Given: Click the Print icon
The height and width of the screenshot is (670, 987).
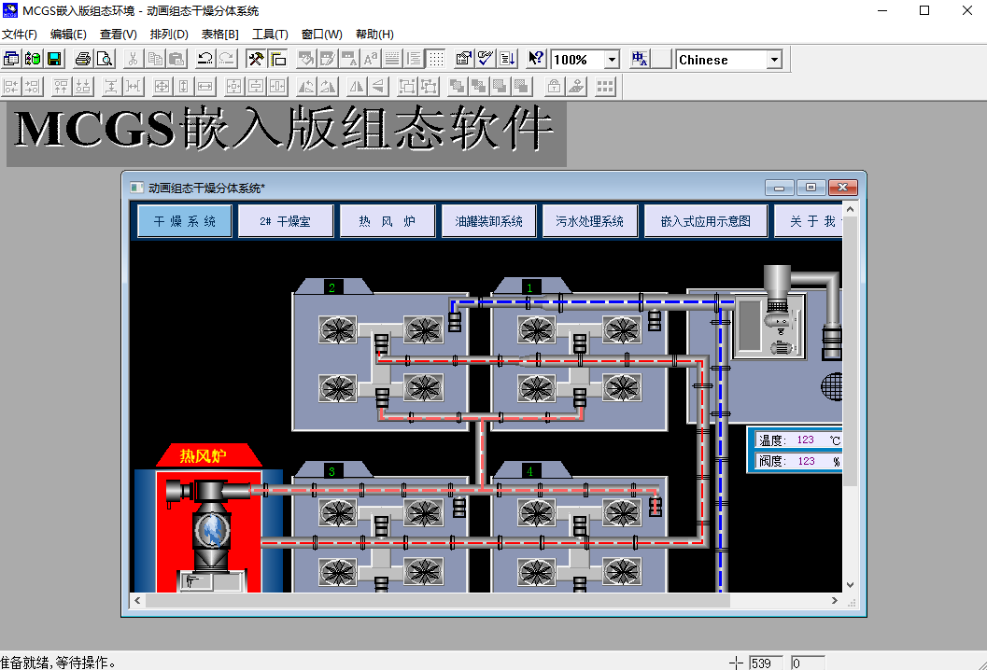Looking at the screenshot, I should pyautogui.click(x=83, y=59).
